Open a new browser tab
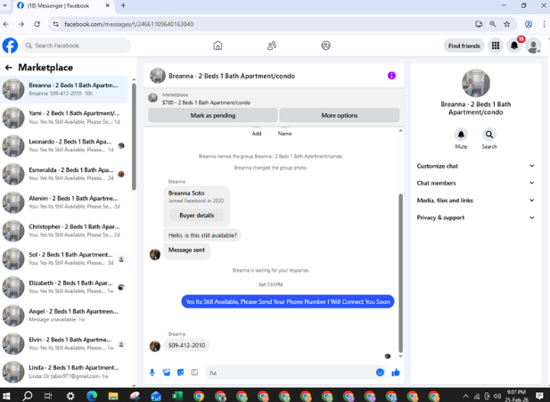550x402 pixels. pos(123,5)
